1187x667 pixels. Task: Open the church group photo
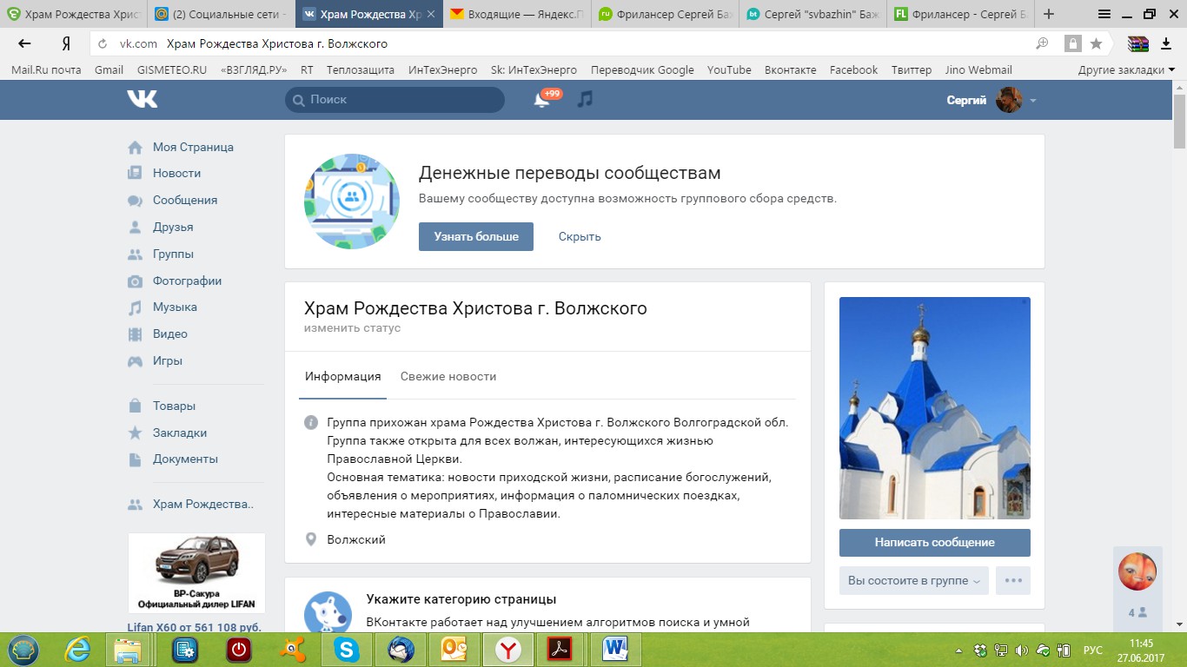click(x=935, y=408)
